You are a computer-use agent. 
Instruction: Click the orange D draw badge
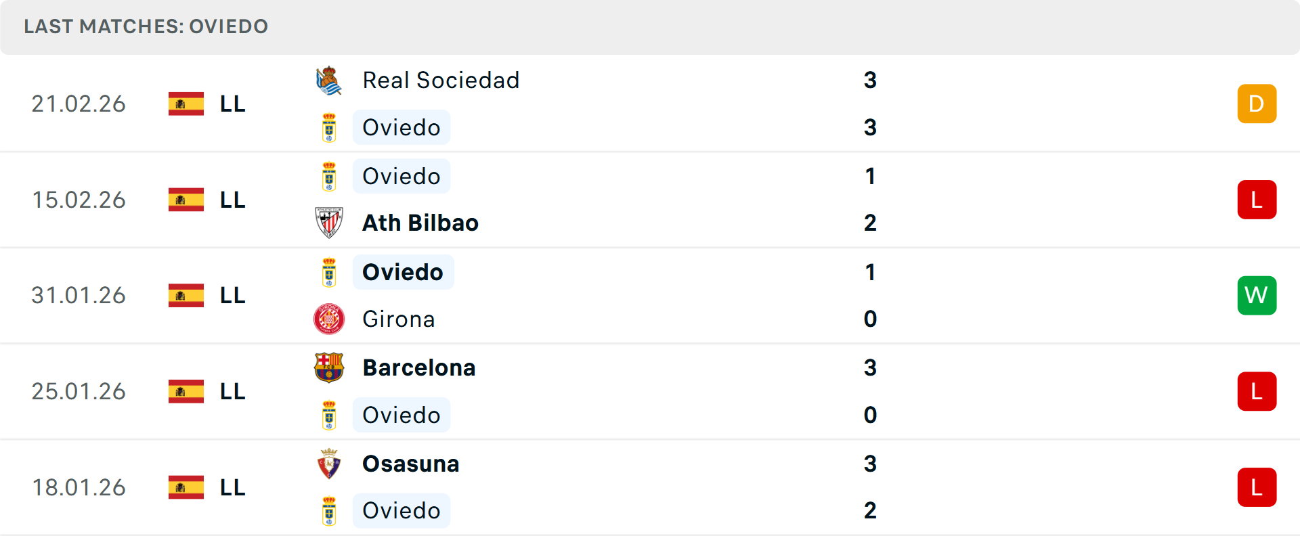[x=1257, y=104]
